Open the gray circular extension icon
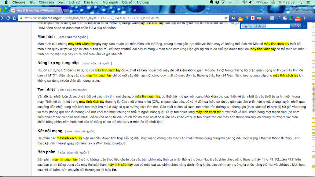 coord(304,18)
